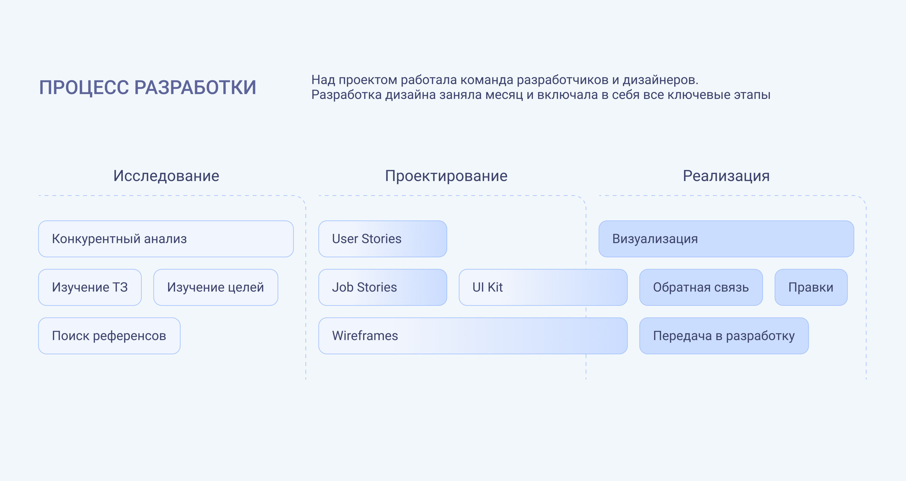The height and width of the screenshot is (481, 906).
Task: Click the Конкурентный анализ block
Action: [166, 239]
